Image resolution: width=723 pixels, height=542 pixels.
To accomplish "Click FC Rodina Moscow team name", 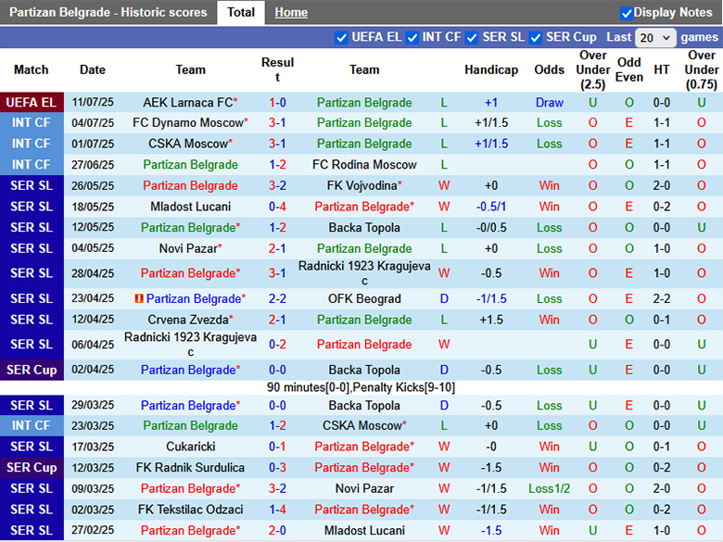I will [364, 165].
